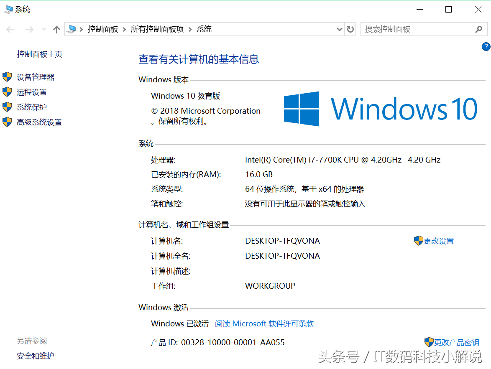Select full computer name beside 计算机全名:
This screenshot has width=491, height=369.
coord(282,256)
